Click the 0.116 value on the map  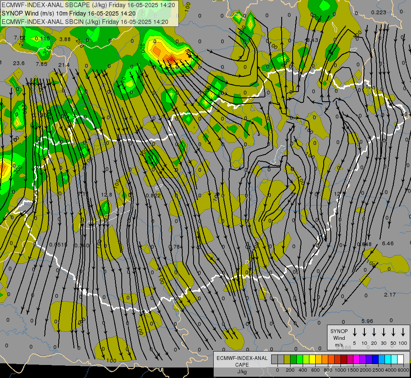42,39
